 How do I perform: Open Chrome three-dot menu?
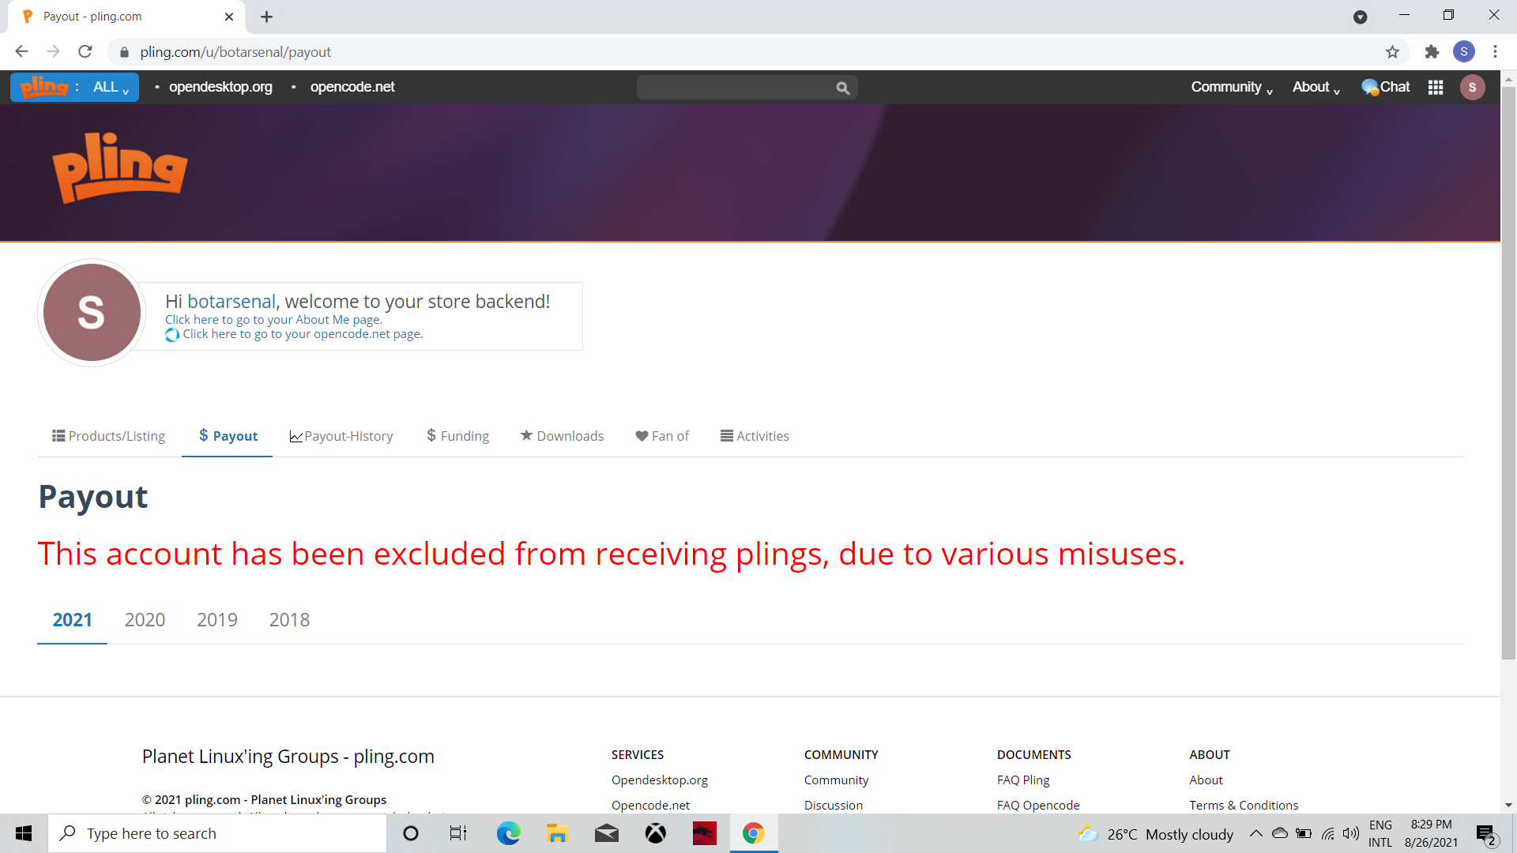1495,52
